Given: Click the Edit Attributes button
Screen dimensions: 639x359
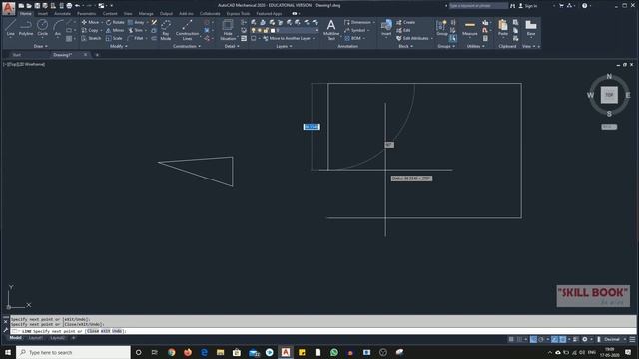Looking at the screenshot, I should coord(412,38).
